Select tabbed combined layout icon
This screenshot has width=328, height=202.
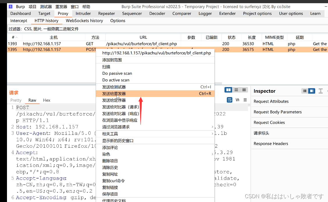244,90
